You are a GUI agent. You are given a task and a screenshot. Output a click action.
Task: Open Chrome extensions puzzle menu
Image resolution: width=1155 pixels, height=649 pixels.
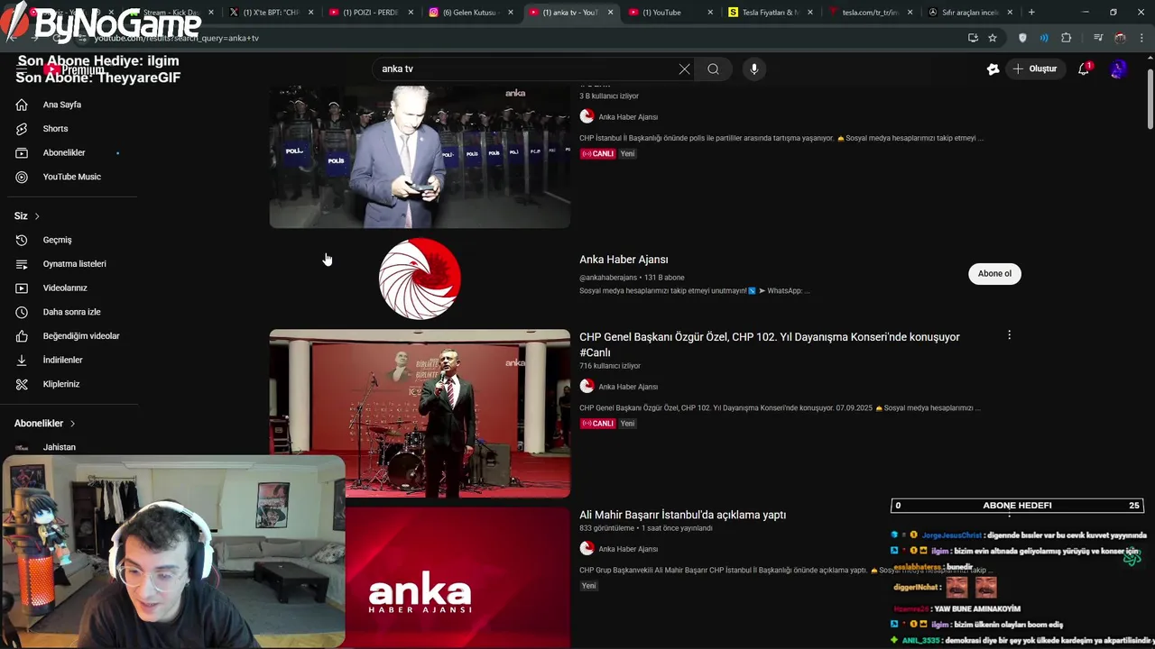point(1067,38)
